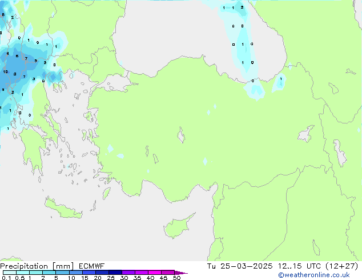Click the legend value '50'

point(176,278)
